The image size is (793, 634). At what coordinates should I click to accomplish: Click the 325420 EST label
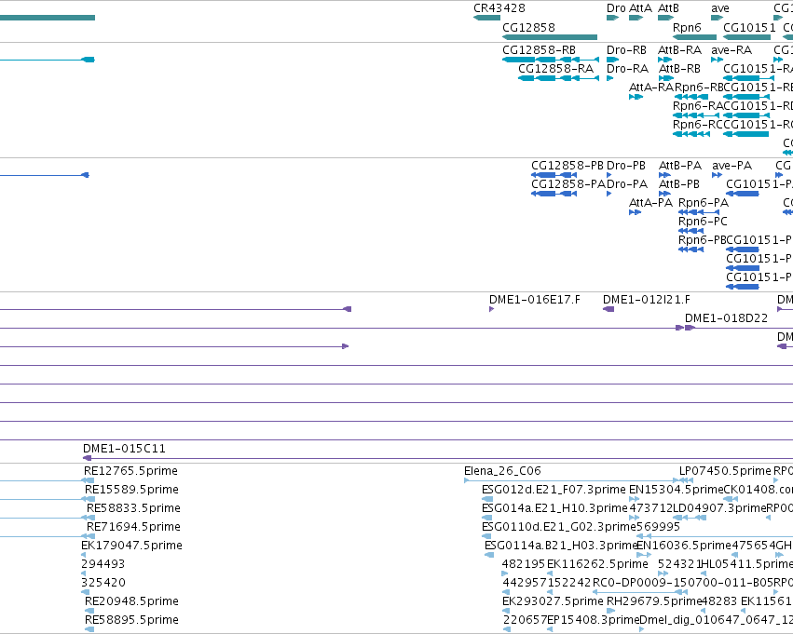[103, 583]
